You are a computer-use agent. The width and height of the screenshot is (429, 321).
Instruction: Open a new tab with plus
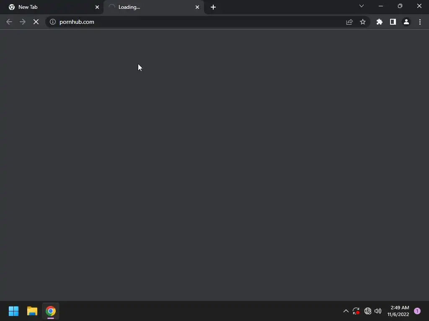[x=213, y=7]
